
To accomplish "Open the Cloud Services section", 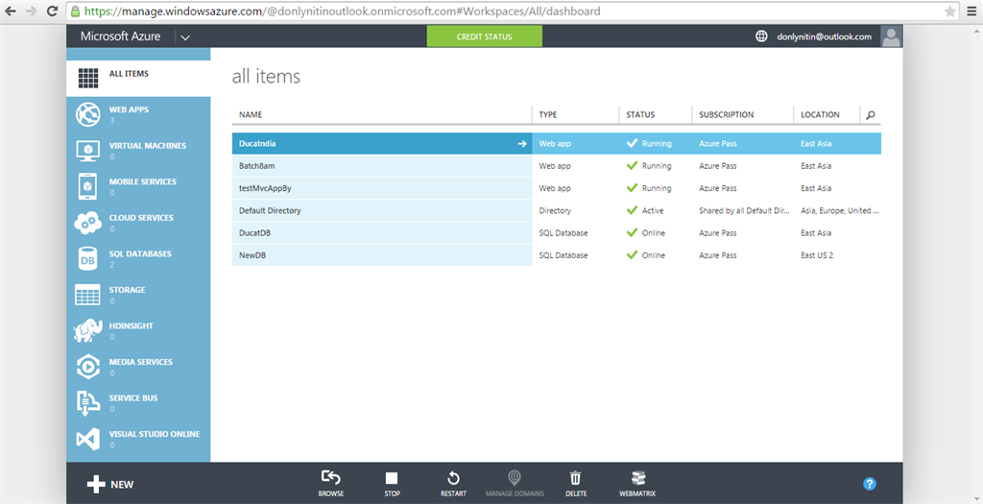I will [138, 223].
